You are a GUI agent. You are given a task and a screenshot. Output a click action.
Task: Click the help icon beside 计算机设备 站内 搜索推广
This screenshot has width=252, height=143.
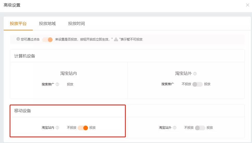pyautogui.click(x=57, y=84)
